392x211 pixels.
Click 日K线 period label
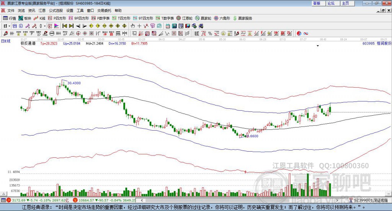pos(5,41)
